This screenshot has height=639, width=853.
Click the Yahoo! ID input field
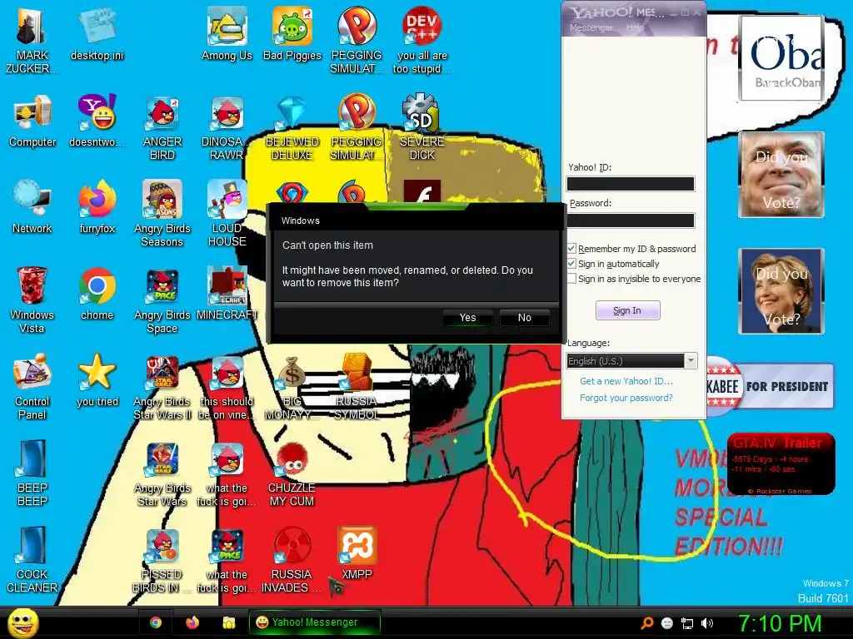631,184
